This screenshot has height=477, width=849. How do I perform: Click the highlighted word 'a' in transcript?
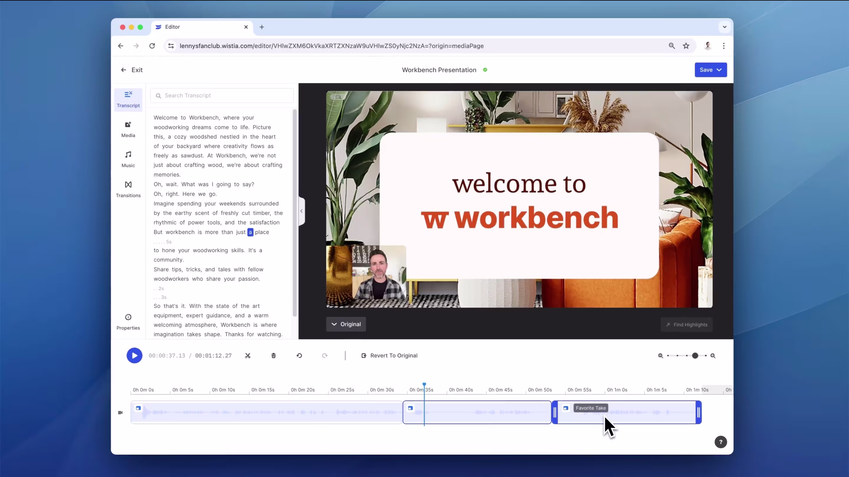[x=251, y=232]
